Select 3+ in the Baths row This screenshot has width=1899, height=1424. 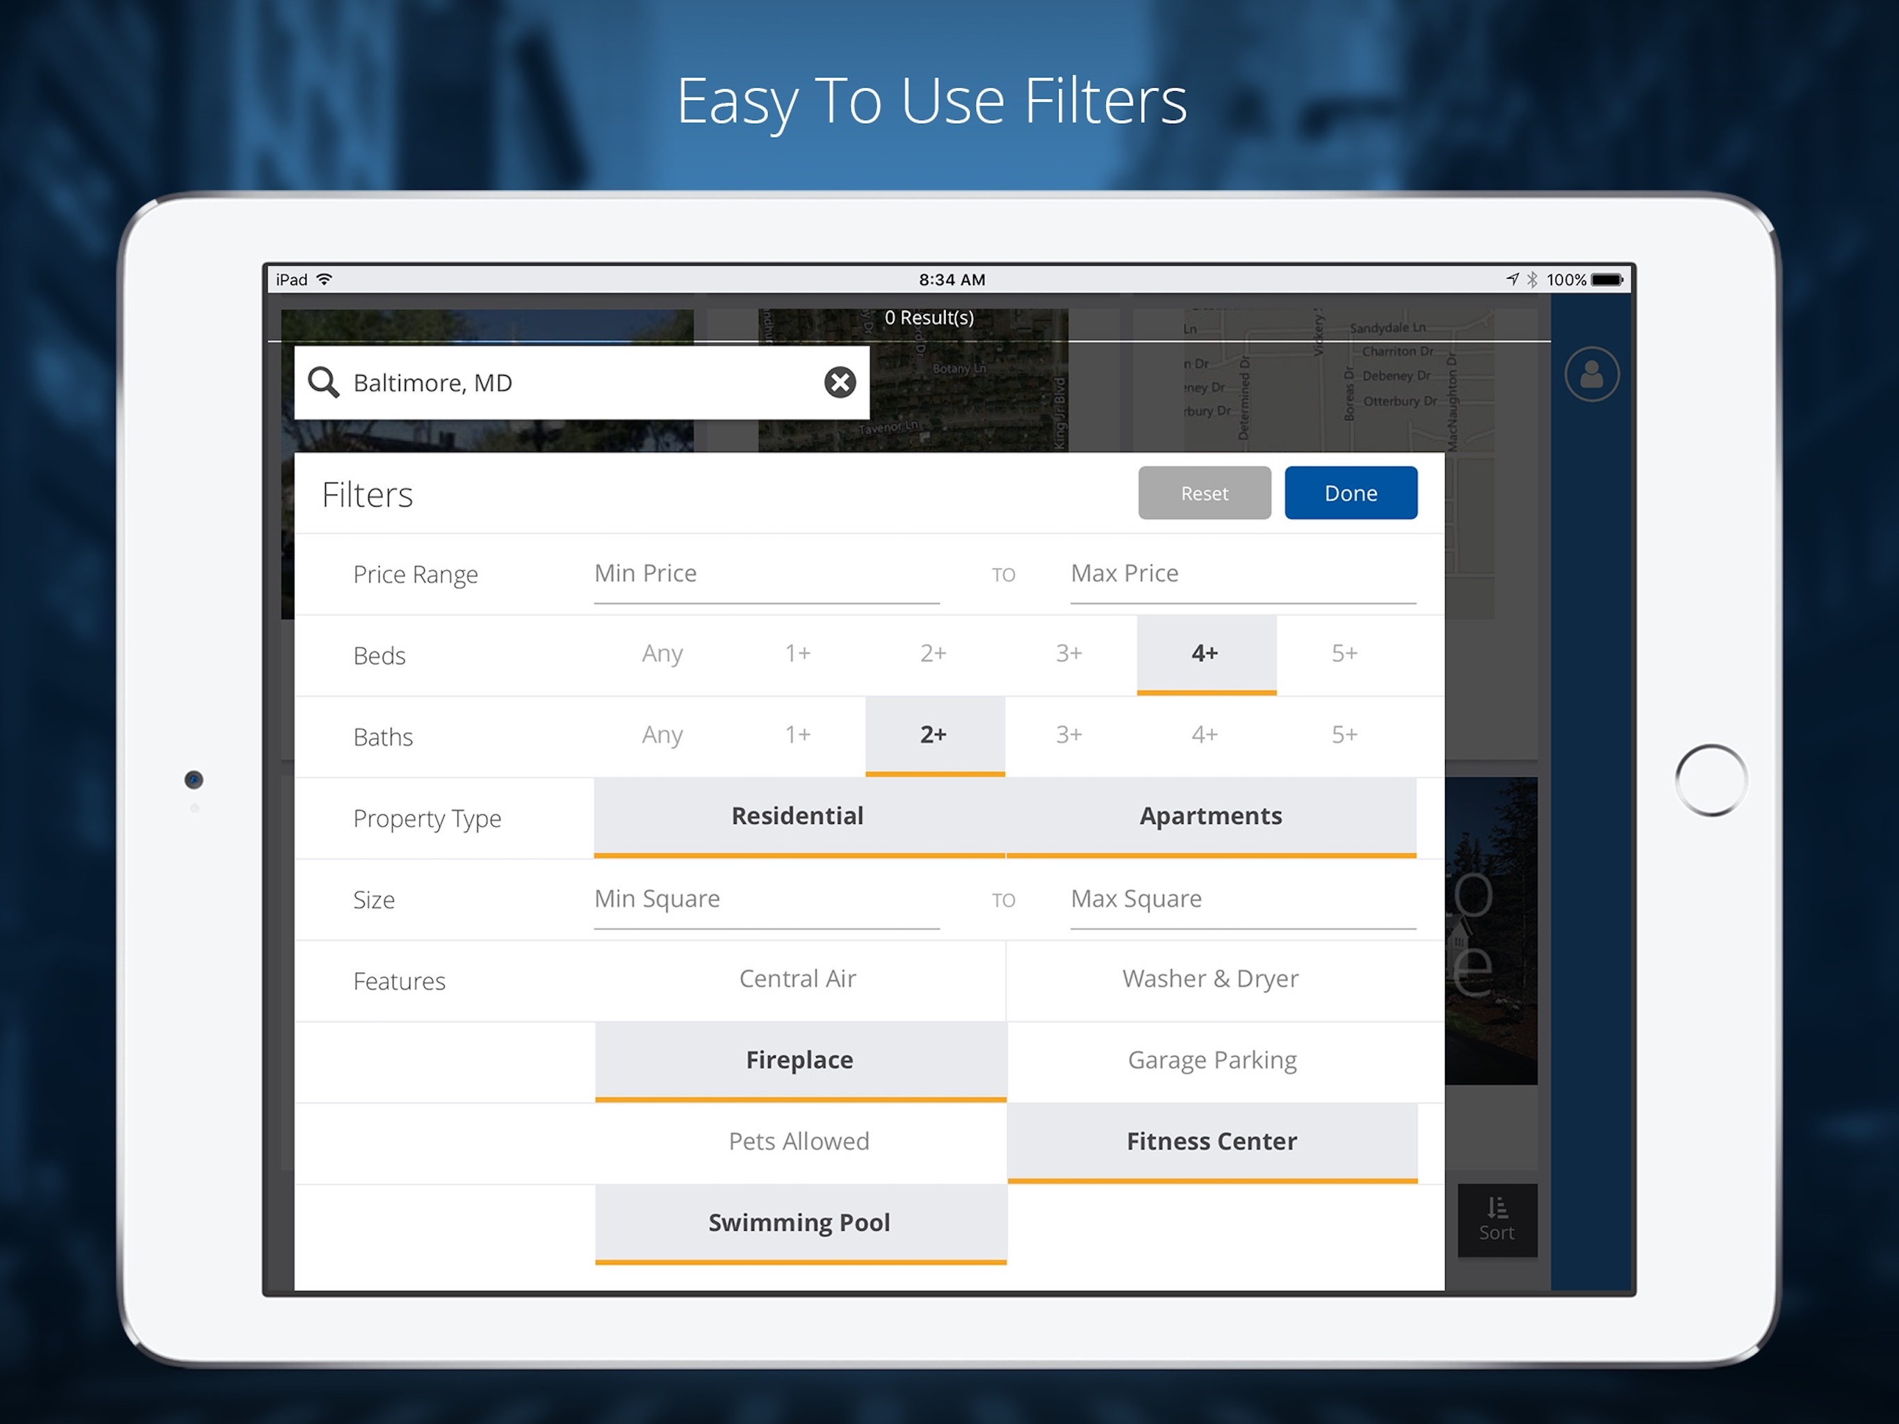pyautogui.click(x=1069, y=735)
